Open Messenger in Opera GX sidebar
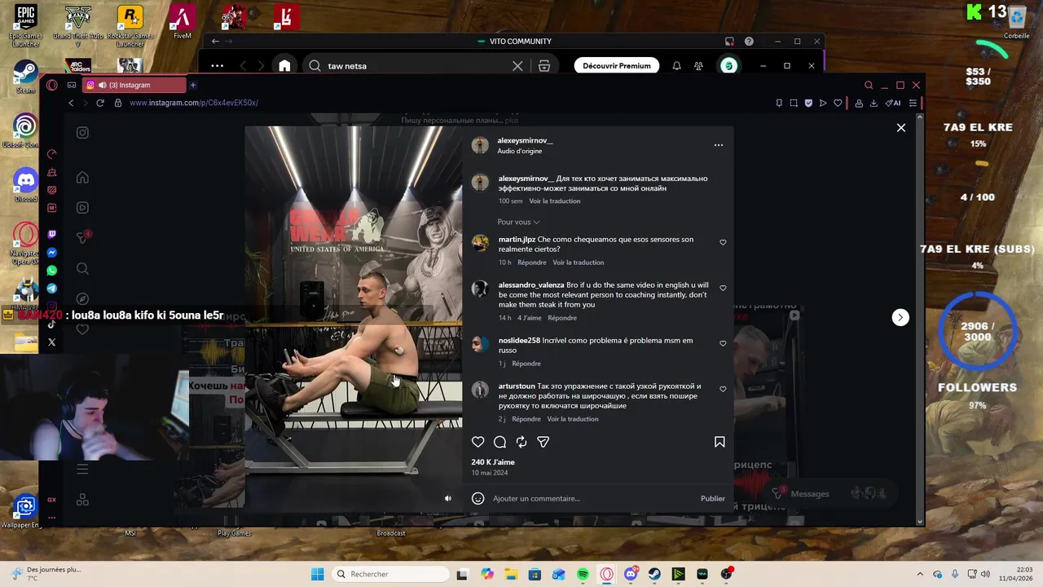Image resolution: width=1043 pixels, height=587 pixels. pos(52,253)
